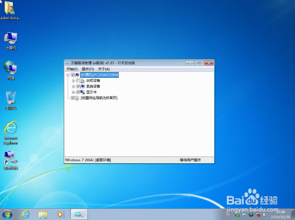Select the Internet Explorer desktop icon
The width and height of the screenshot is (295, 220).
(11, 133)
